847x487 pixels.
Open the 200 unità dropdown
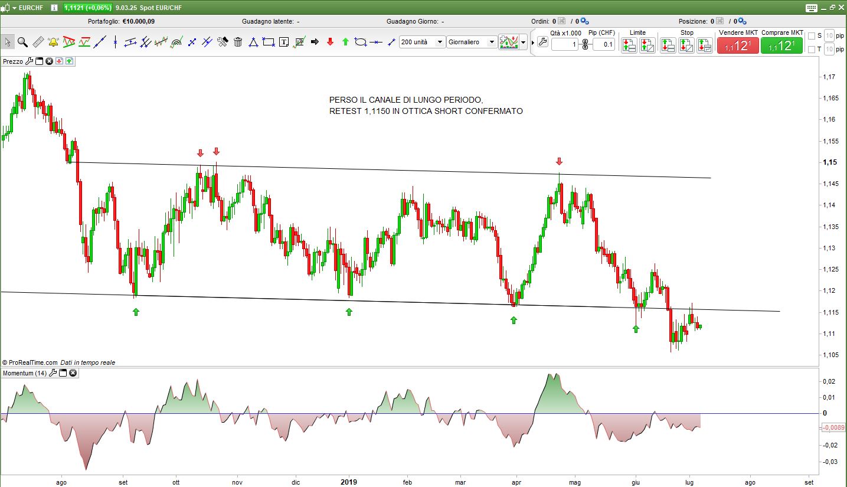click(422, 42)
